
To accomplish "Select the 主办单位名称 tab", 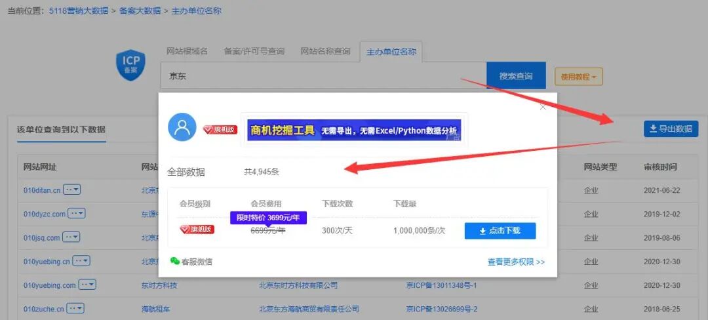I will tap(391, 51).
